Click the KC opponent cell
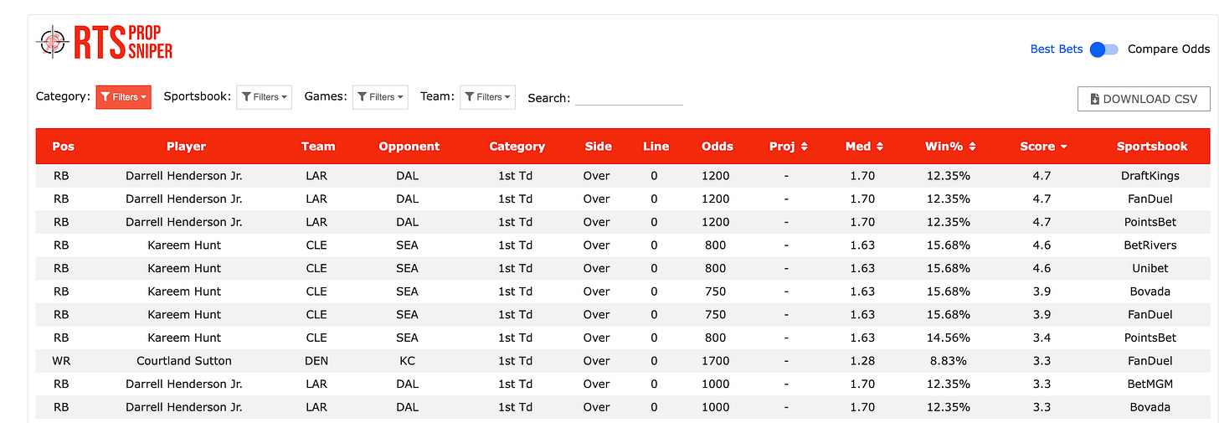The height and width of the screenshot is (423, 1219). click(408, 361)
